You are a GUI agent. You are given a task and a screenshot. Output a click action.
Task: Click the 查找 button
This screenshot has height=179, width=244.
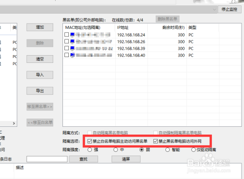(83, 159)
